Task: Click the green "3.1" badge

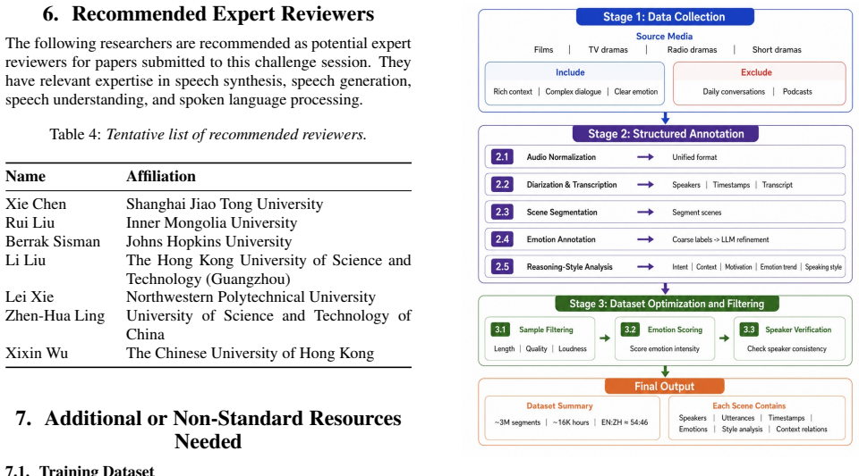Action: tap(500, 330)
